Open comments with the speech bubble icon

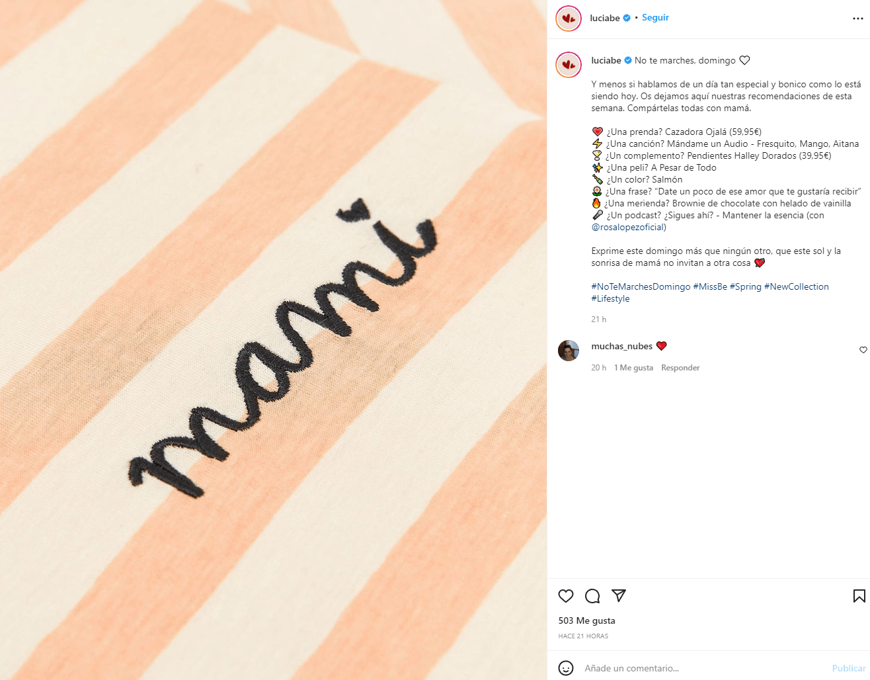coord(592,596)
